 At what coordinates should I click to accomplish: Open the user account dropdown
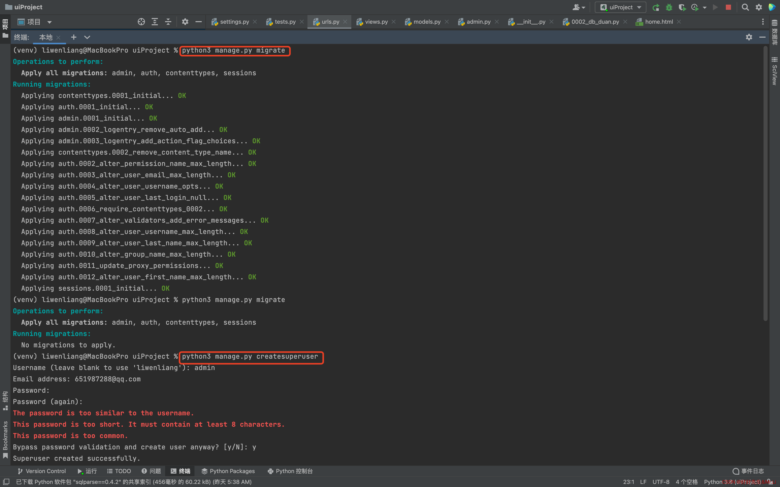coord(579,7)
